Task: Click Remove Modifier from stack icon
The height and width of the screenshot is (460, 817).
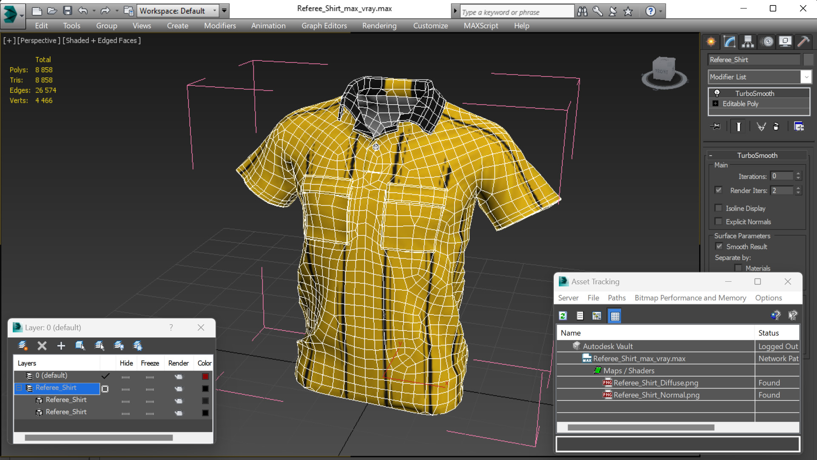Action: (x=776, y=126)
